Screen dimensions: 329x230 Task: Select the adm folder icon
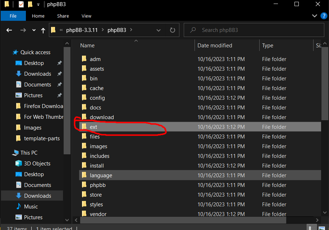84,59
